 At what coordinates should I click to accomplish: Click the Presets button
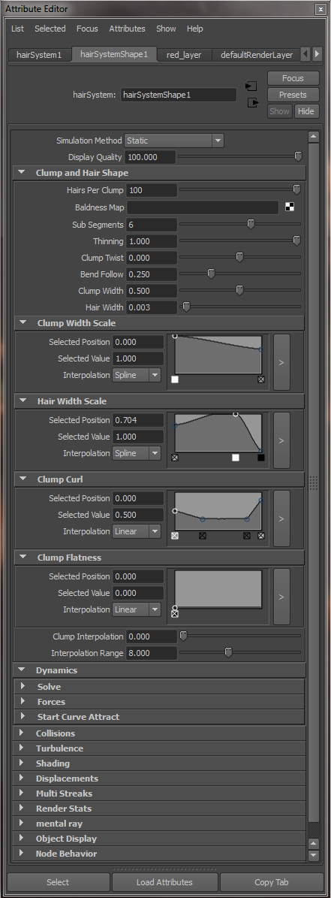(293, 95)
